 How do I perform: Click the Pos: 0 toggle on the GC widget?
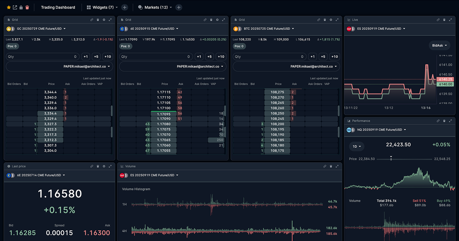[x=12, y=46]
